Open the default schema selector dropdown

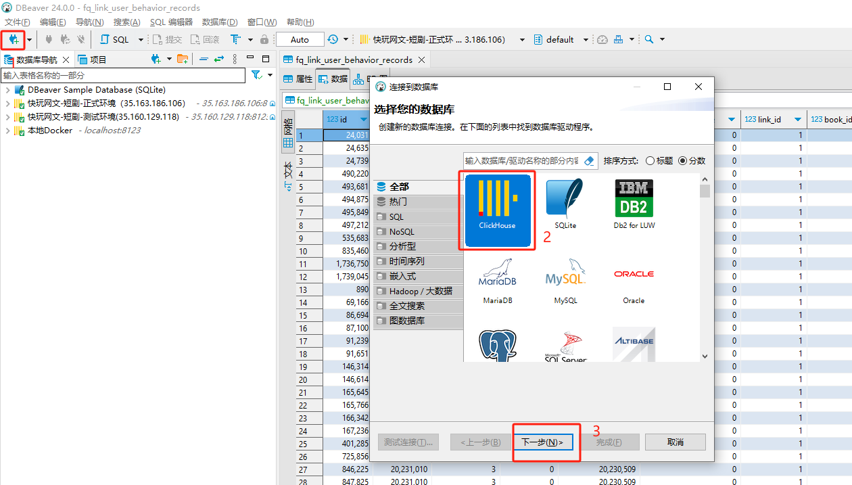coord(586,40)
